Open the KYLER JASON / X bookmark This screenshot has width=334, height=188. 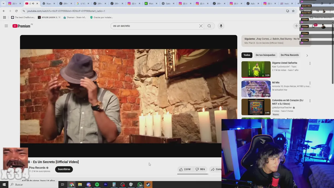point(49,17)
